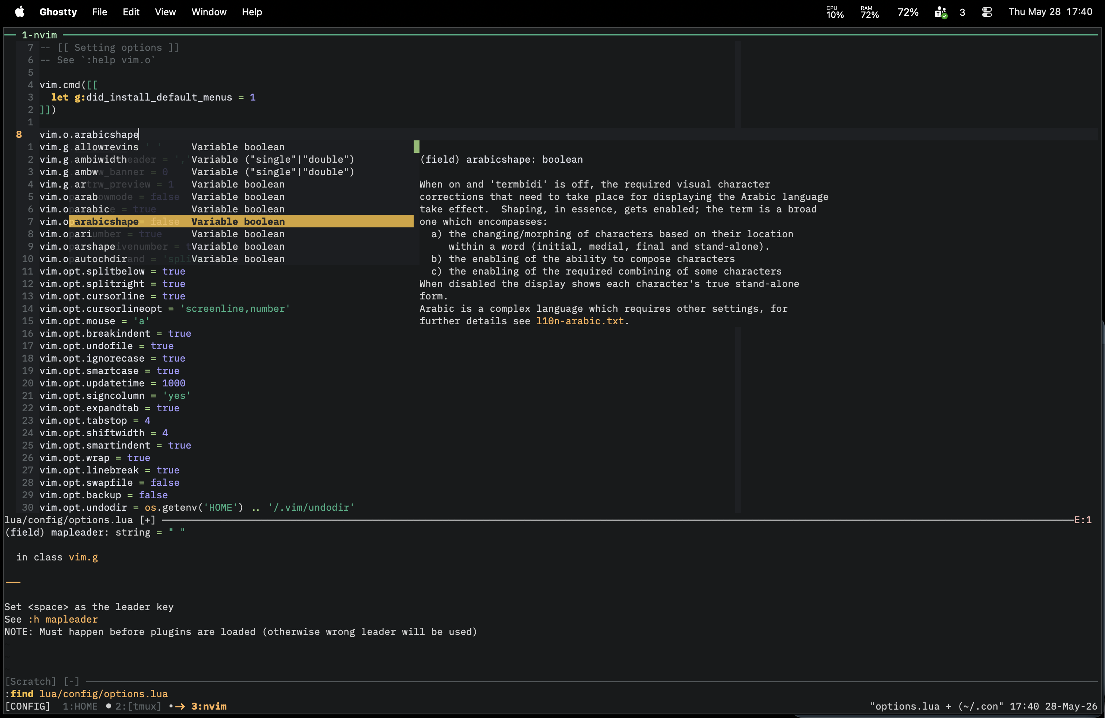Click the 1000 value of vim.opt.updatetime
The image size is (1105, 718).
click(x=174, y=383)
